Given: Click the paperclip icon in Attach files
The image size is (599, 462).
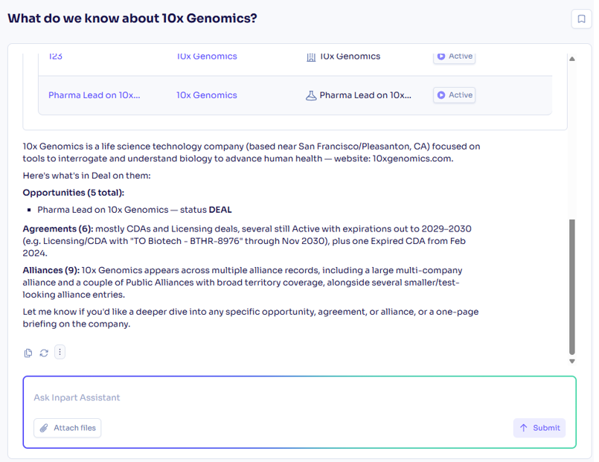Looking at the screenshot, I should [x=45, y=428].
